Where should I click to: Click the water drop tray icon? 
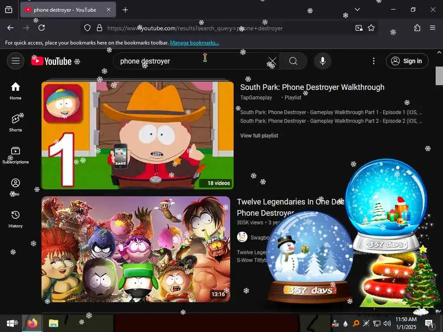point(346,323)
